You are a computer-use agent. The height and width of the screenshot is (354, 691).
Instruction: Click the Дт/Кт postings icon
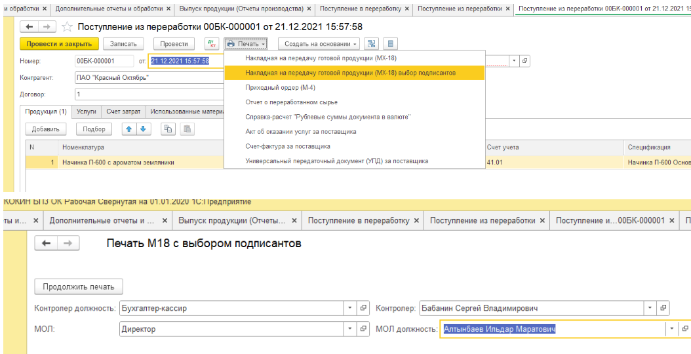tap(212, 44)
